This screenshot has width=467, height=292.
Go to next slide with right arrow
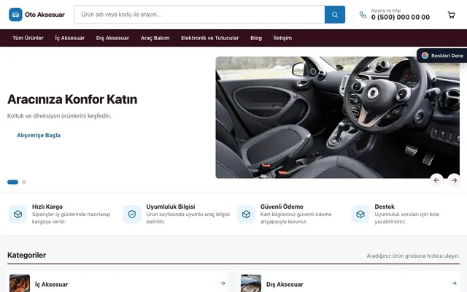point(454,180)
